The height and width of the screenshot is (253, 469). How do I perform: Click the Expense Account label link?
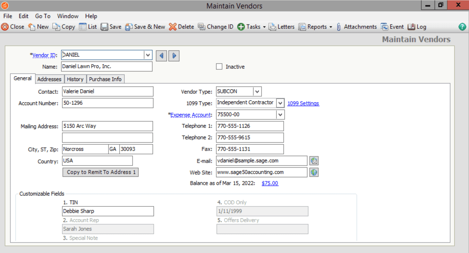pyautogui.click(x=191, y=115)
